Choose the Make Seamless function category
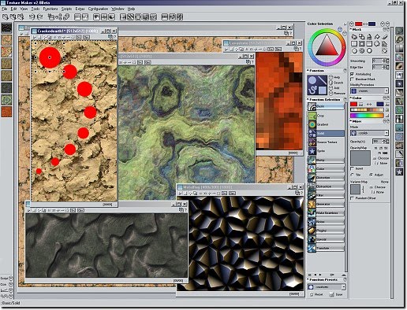407x310 pixels. pyautogui.click(x=326, y=213)
